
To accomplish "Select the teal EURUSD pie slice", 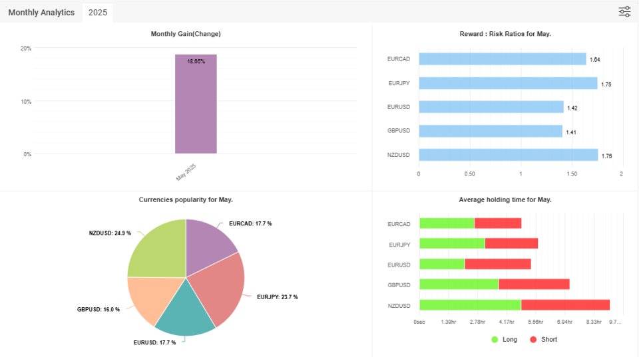I will pos(186,313).
